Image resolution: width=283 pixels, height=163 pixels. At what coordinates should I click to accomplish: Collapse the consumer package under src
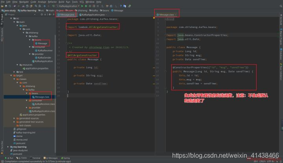tap(30, 47)
